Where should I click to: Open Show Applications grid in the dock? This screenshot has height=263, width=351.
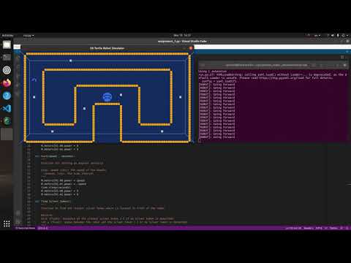click(x=7, y=224)
